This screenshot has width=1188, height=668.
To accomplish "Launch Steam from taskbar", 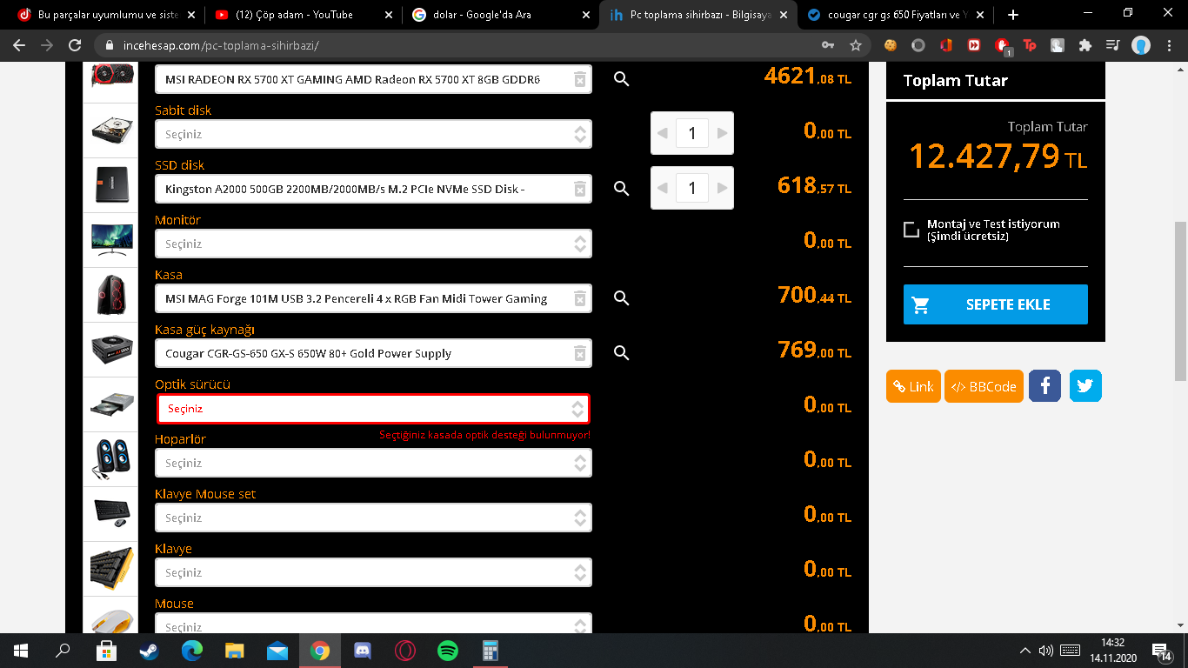I will [150, 650].
